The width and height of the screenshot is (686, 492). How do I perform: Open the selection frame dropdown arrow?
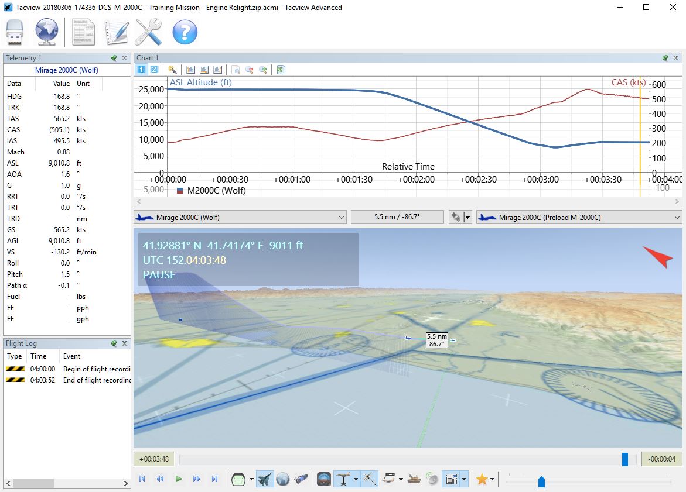pos(464,479)
